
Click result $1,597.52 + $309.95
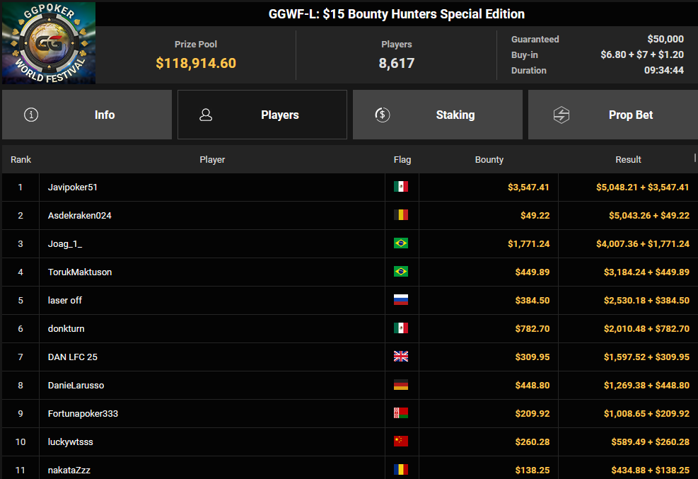click(x=646, y=357)
